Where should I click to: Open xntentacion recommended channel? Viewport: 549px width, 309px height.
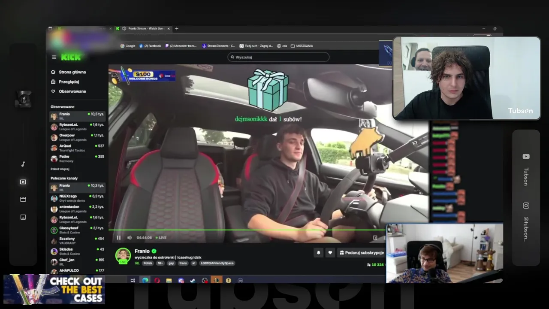[x=77, y=209]
